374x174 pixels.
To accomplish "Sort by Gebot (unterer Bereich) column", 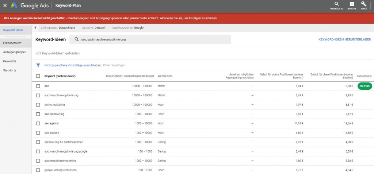I will [282, 76].
